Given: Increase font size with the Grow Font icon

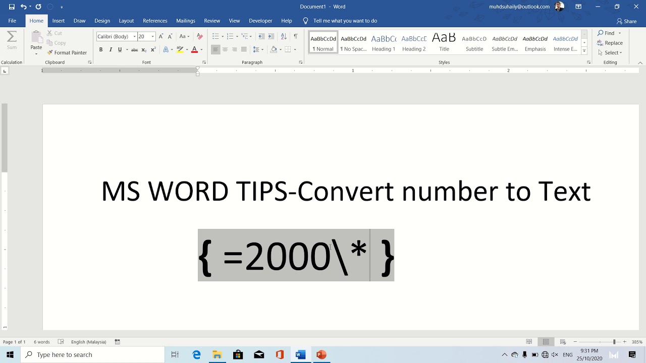Looking at the screenshot, I should (x=160, y=36).
